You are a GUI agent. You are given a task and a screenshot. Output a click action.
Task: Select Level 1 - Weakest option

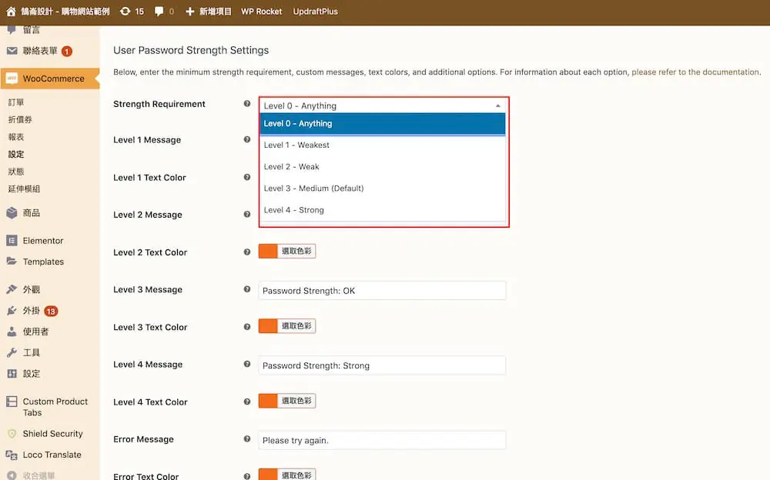[x=383, y=145]
